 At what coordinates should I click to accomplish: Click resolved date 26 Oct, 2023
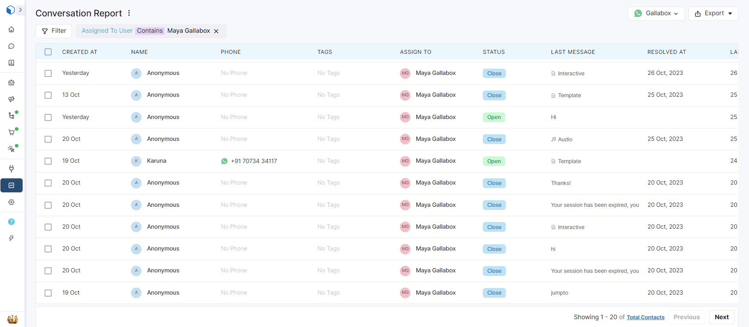pos(665,73)
